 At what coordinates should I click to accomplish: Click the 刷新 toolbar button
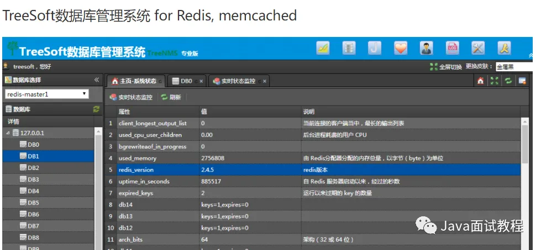coord(171,97)
